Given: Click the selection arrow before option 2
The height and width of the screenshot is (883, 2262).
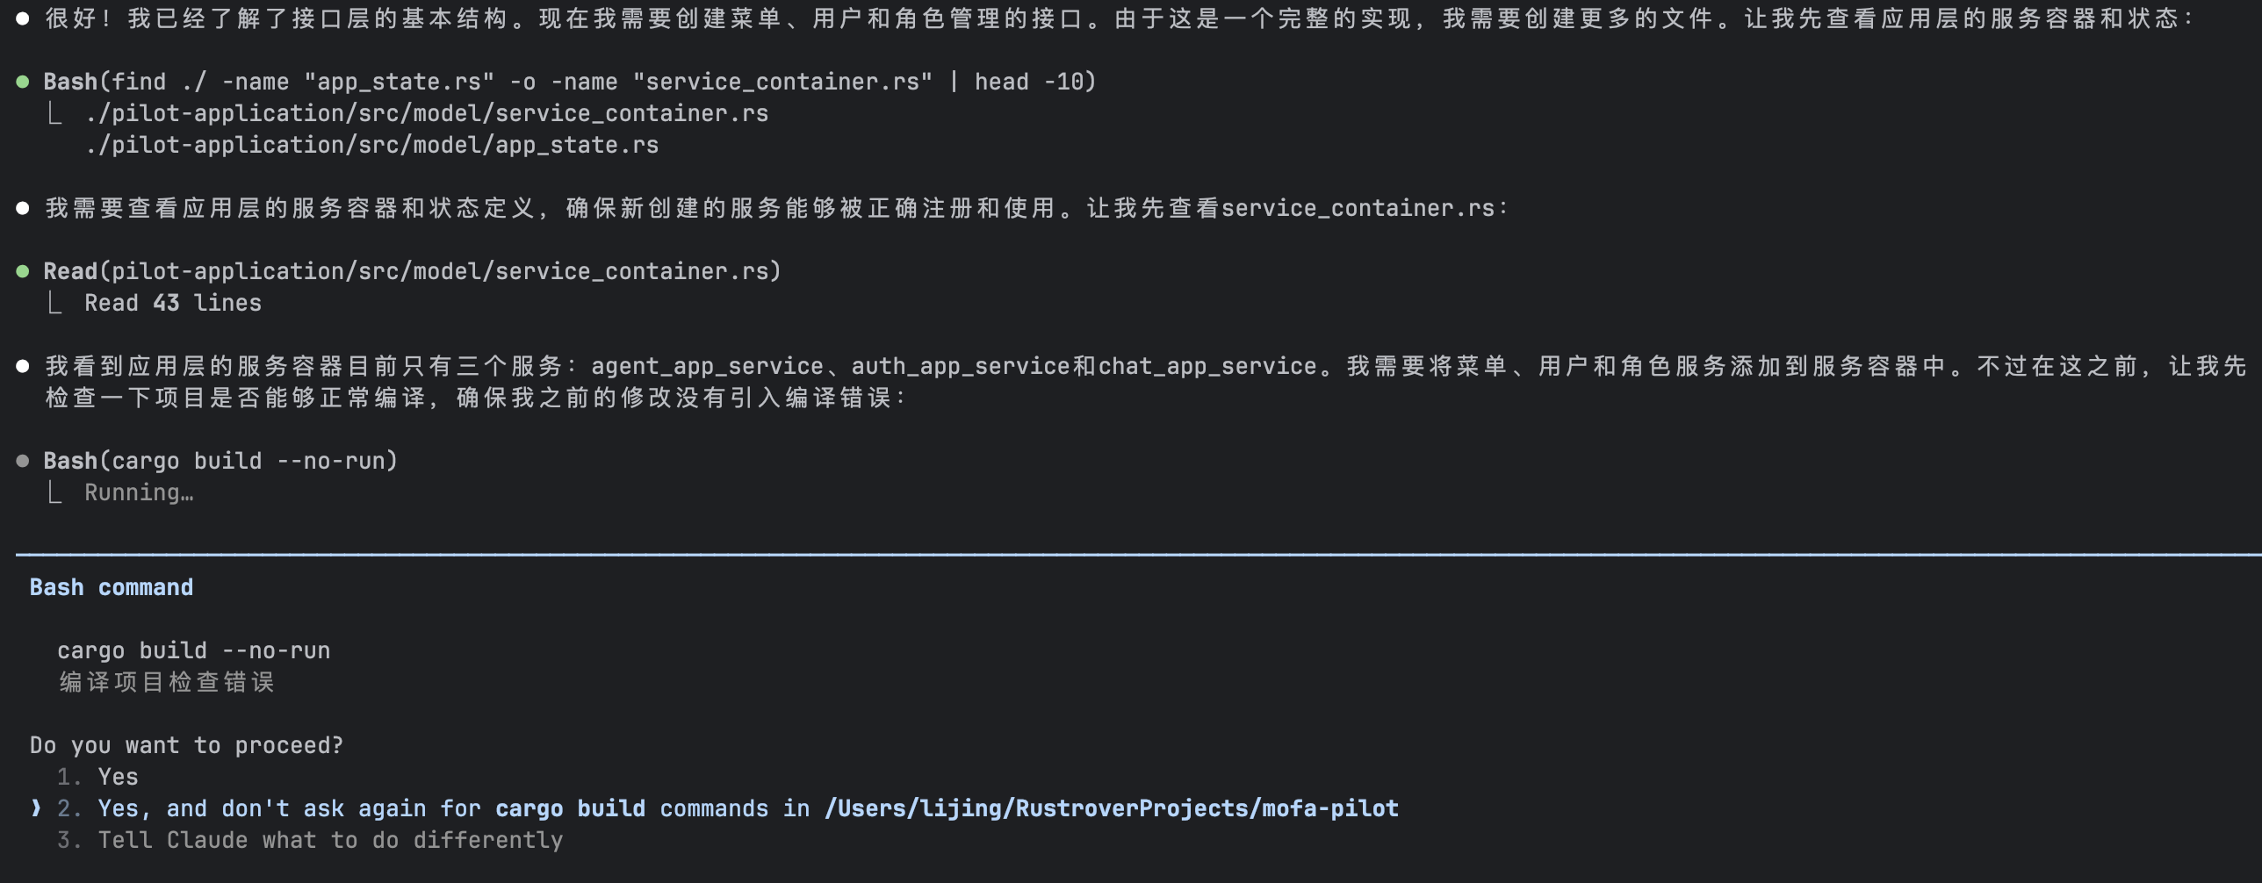Looking at the screenshot, I should (x=36, y=808).
